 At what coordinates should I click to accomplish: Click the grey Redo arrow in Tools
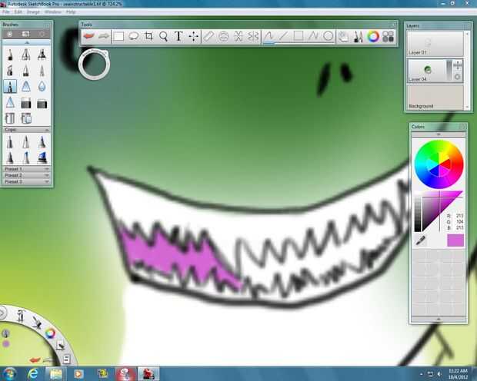pyautogui.click(x=103, y=36)
